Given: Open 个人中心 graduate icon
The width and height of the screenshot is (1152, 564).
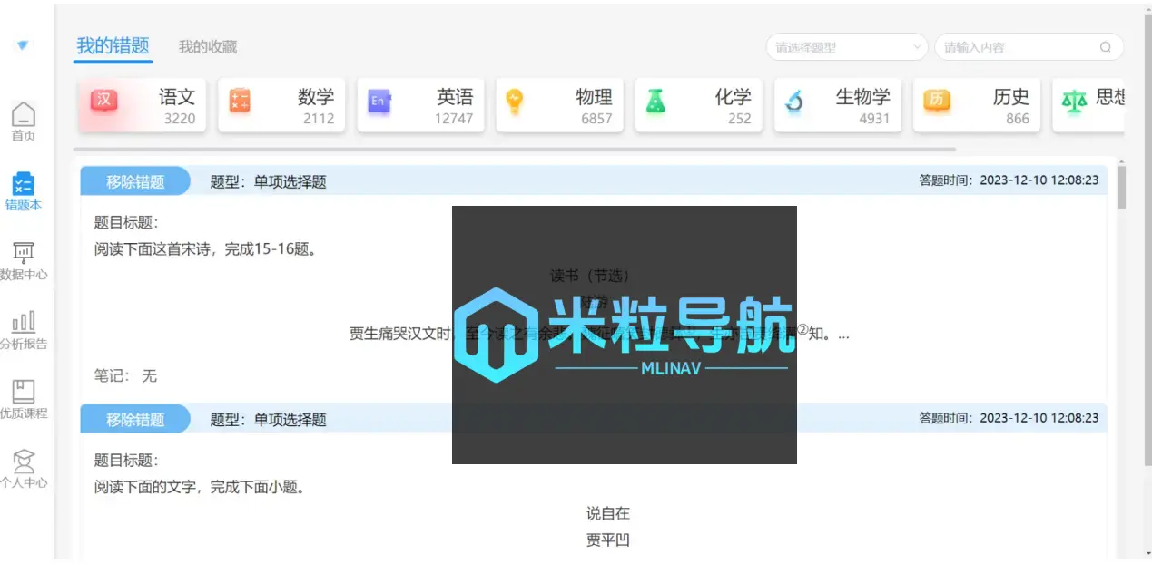Looking at the screenshot, I should click(24, 461).
